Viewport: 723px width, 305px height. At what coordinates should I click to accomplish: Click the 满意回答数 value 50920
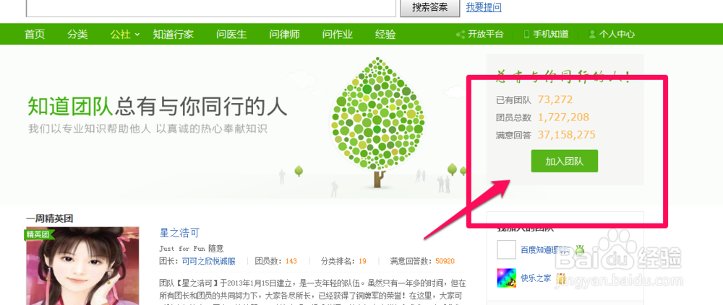tap(445, 261)
